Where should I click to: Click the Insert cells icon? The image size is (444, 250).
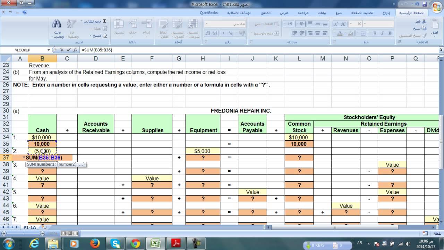point(146,24)
